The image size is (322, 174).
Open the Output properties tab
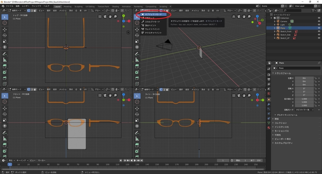coord(269,79)
